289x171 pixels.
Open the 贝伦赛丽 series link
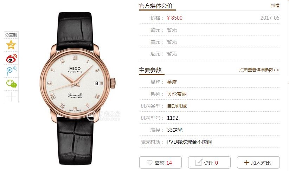177,94
